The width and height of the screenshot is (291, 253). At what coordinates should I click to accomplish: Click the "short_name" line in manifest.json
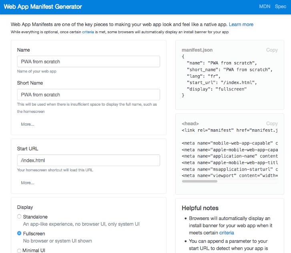point(230,70)
